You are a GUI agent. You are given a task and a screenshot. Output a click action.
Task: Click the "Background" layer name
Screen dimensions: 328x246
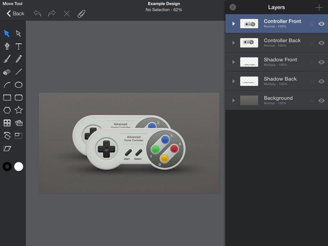[x=278, y=98]
